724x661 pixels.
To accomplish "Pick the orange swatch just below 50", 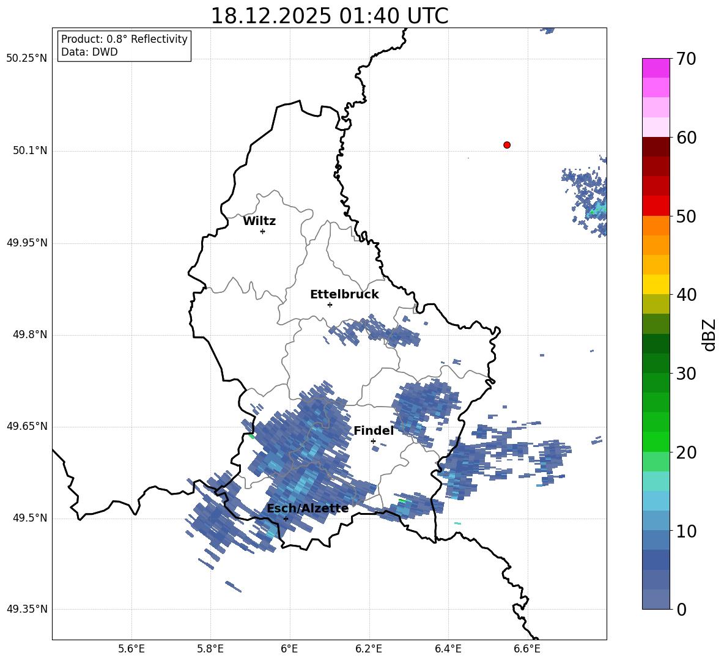I will (656, 226).
